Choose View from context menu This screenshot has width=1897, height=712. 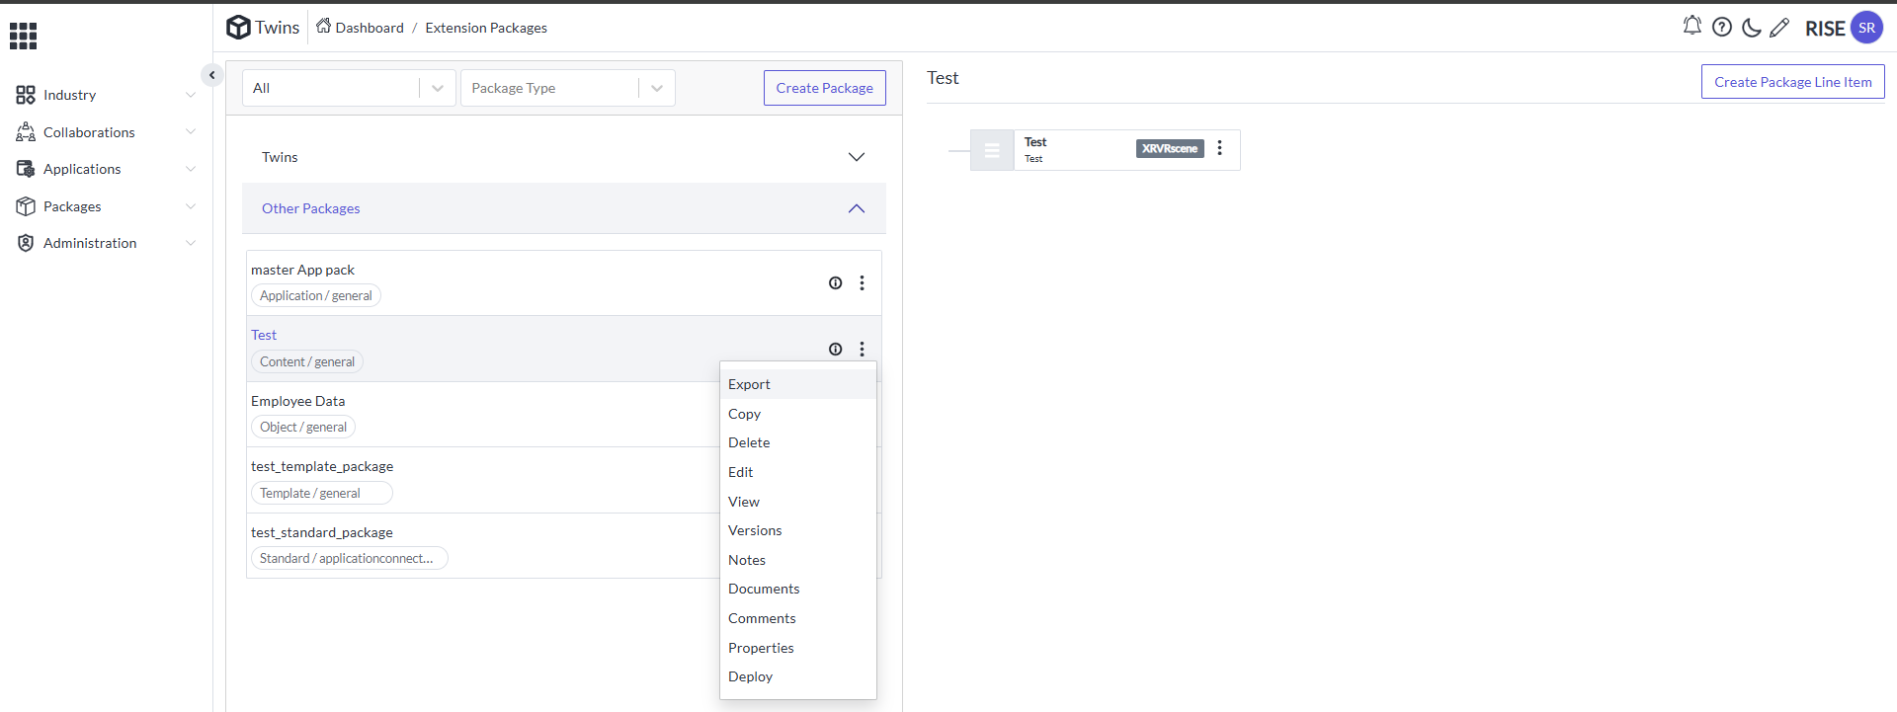(x=798, y=502)
